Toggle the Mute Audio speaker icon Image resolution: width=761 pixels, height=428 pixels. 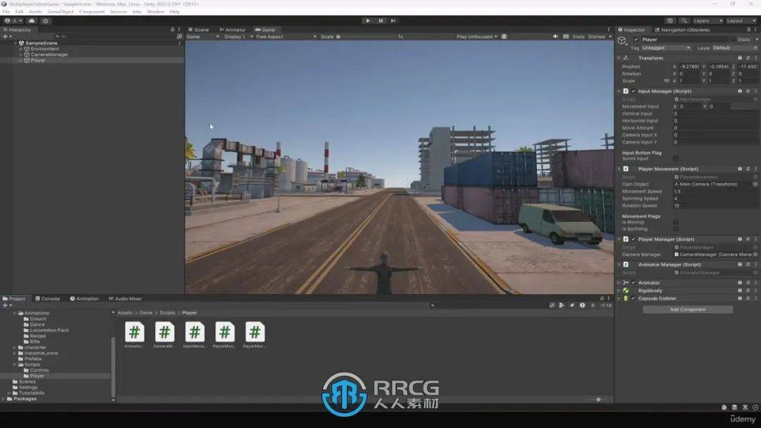[555, 37]
